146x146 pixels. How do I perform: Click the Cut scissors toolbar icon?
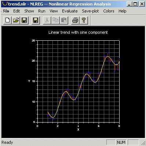tap(47, 21)
